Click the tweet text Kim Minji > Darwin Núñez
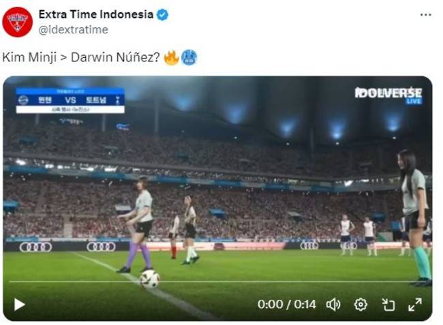443x325 pixels. (81, 57)
